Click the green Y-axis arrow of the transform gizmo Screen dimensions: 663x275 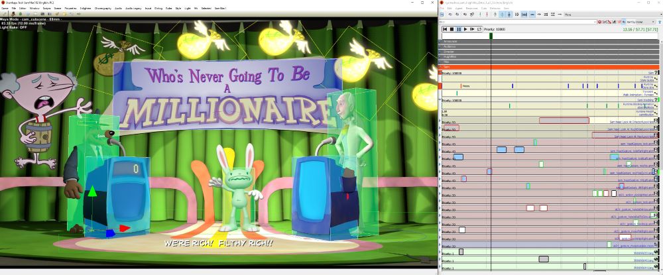pos(92,192)
